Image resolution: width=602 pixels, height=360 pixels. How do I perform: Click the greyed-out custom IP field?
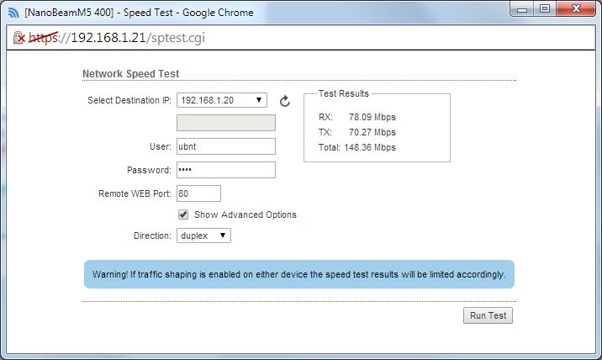tap(226, 123)
